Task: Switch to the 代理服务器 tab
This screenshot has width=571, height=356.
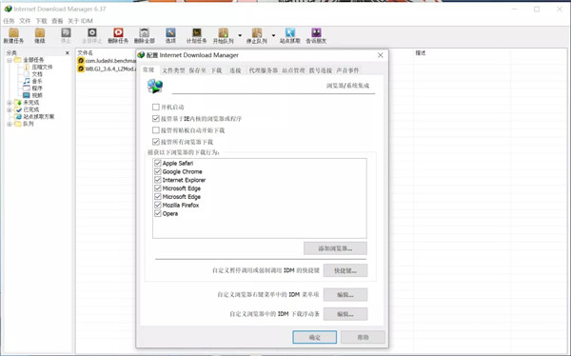Action: (263, 70)
